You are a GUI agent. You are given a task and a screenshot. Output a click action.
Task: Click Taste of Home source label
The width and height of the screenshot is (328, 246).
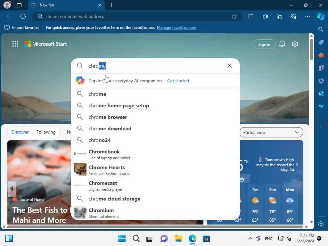click(32, 199)
